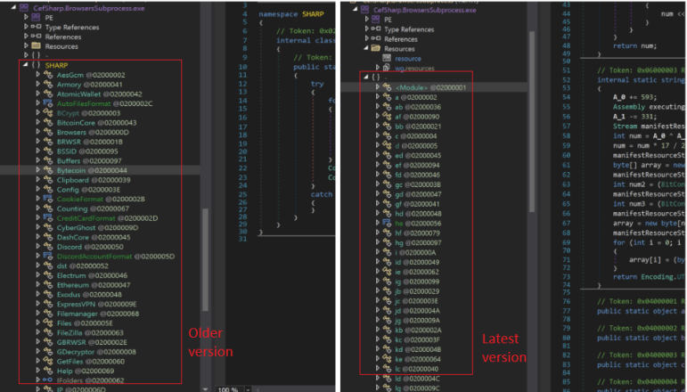The image size is (687, 392).
Task: Click the open Resources folder icon in the right window
Action: coord(375,49)
